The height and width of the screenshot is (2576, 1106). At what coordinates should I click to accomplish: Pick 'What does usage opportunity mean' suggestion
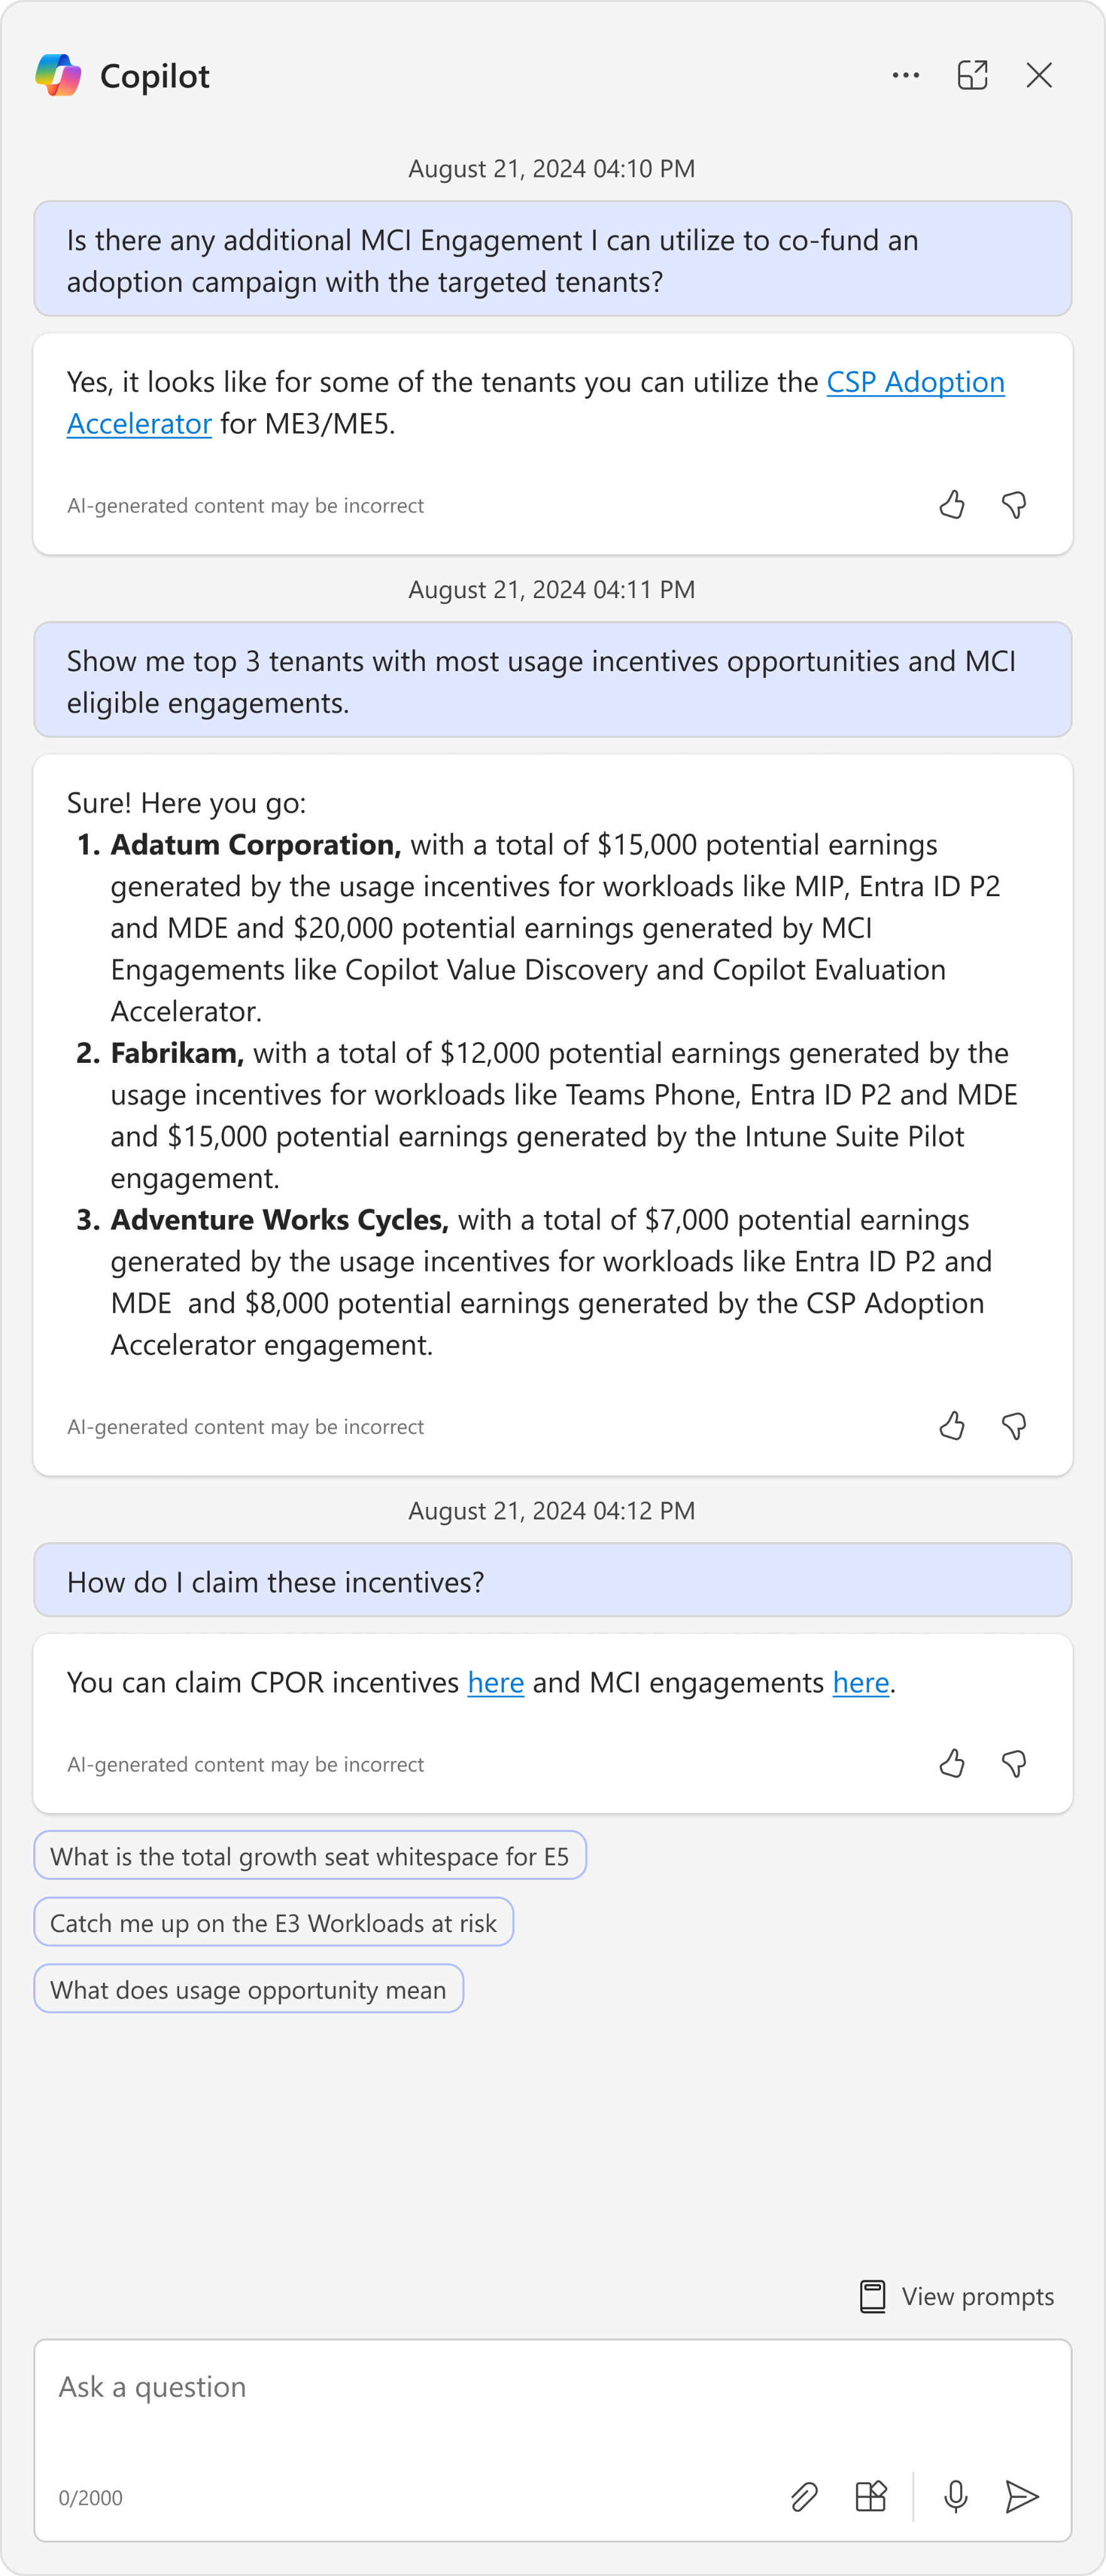[249, 1990]
